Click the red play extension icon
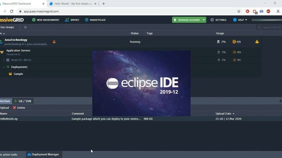This screenshot has height=158, width=282. pos(248,11)
